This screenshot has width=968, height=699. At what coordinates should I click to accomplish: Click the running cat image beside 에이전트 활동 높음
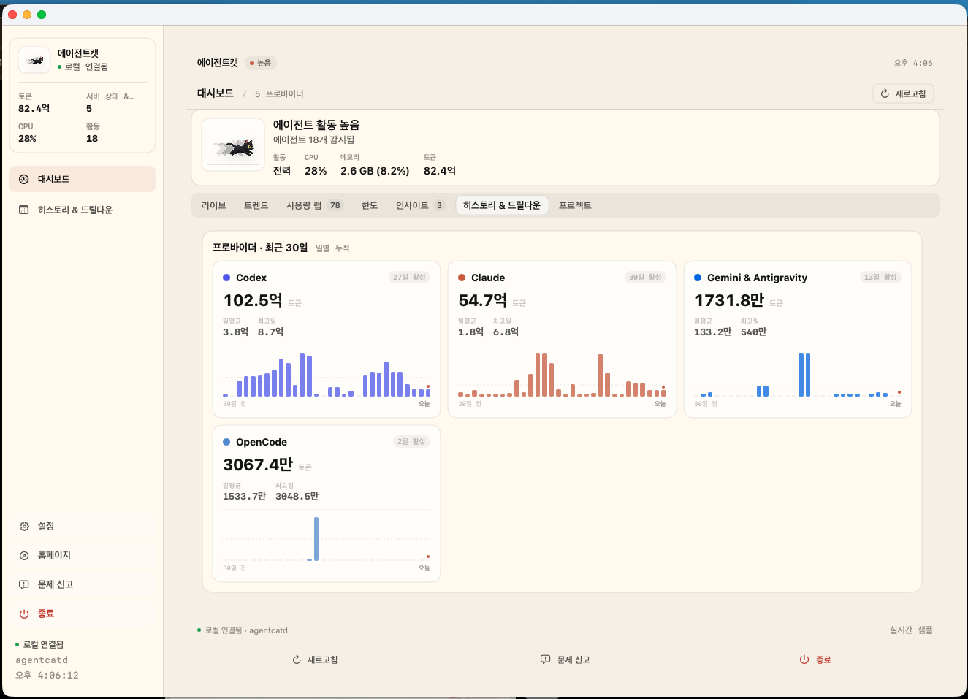click(233, 145)
